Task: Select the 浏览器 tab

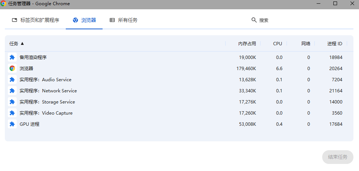Action: coord(84,20)
